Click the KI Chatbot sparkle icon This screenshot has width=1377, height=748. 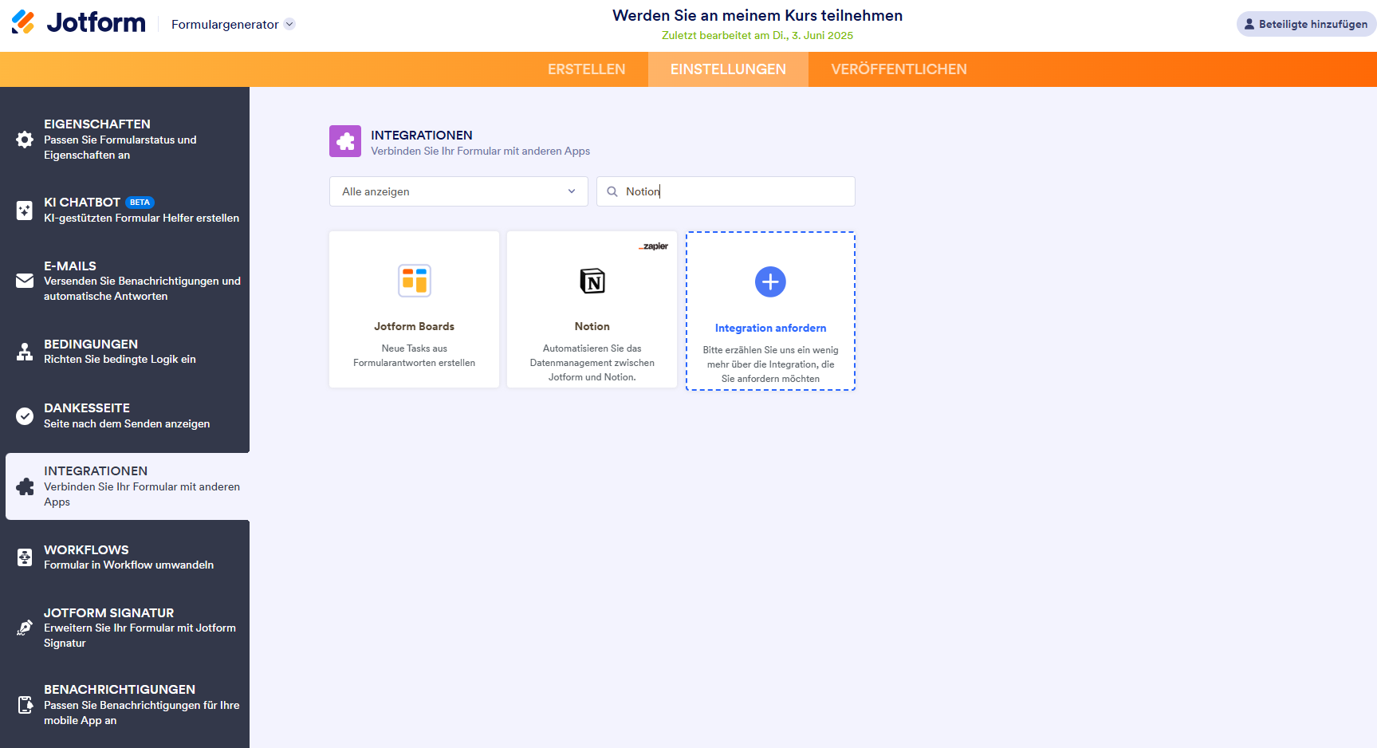pos(25,211)
